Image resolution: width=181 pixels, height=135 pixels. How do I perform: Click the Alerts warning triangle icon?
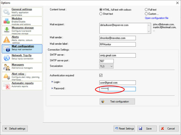tap(6, 39)
